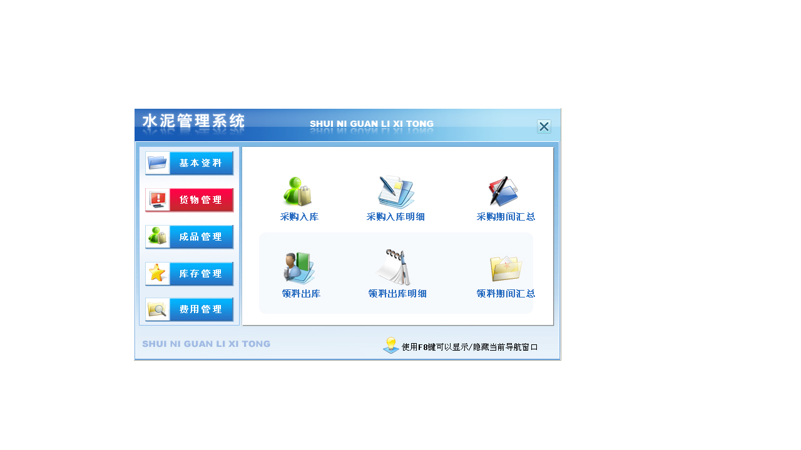Click the SHUI NI GUAN LI XI TONG footer text

coord(206,344)
